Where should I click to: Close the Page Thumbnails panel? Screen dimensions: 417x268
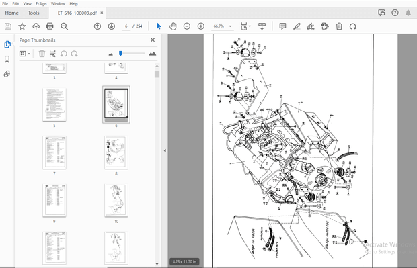pyautogui.click(x=153, y=40)
